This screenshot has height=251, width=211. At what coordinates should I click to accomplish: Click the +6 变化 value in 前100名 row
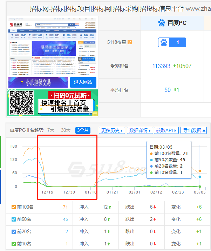[199, 207]
